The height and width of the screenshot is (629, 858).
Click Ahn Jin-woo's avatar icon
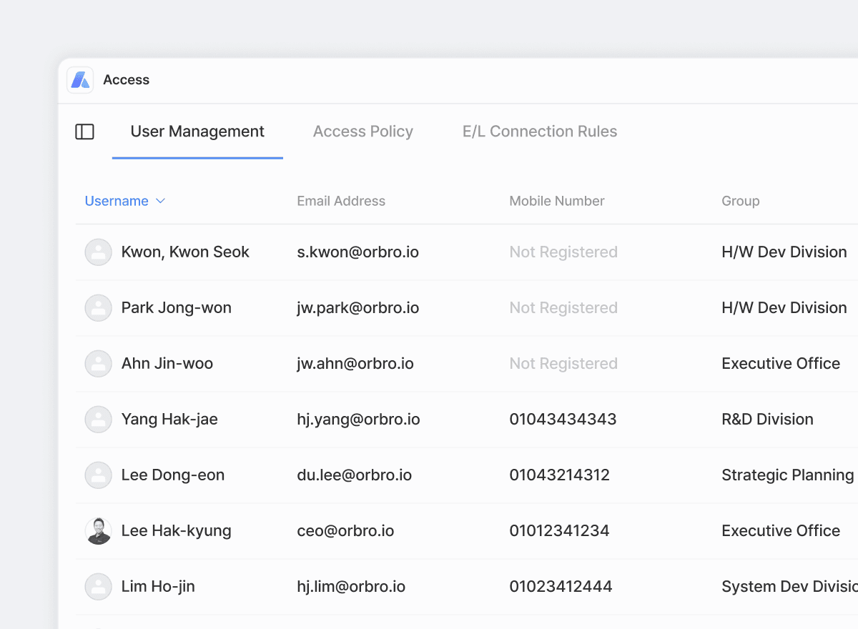pyautogui.click(x=98, y=363)
